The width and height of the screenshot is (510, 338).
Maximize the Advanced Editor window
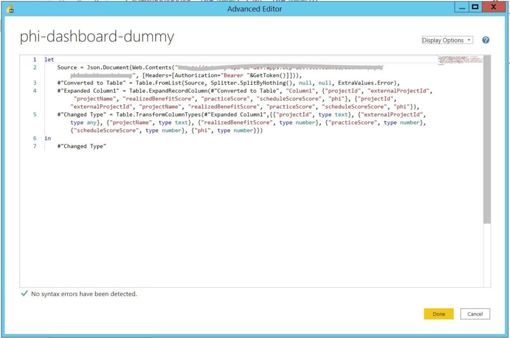[475, 7]
